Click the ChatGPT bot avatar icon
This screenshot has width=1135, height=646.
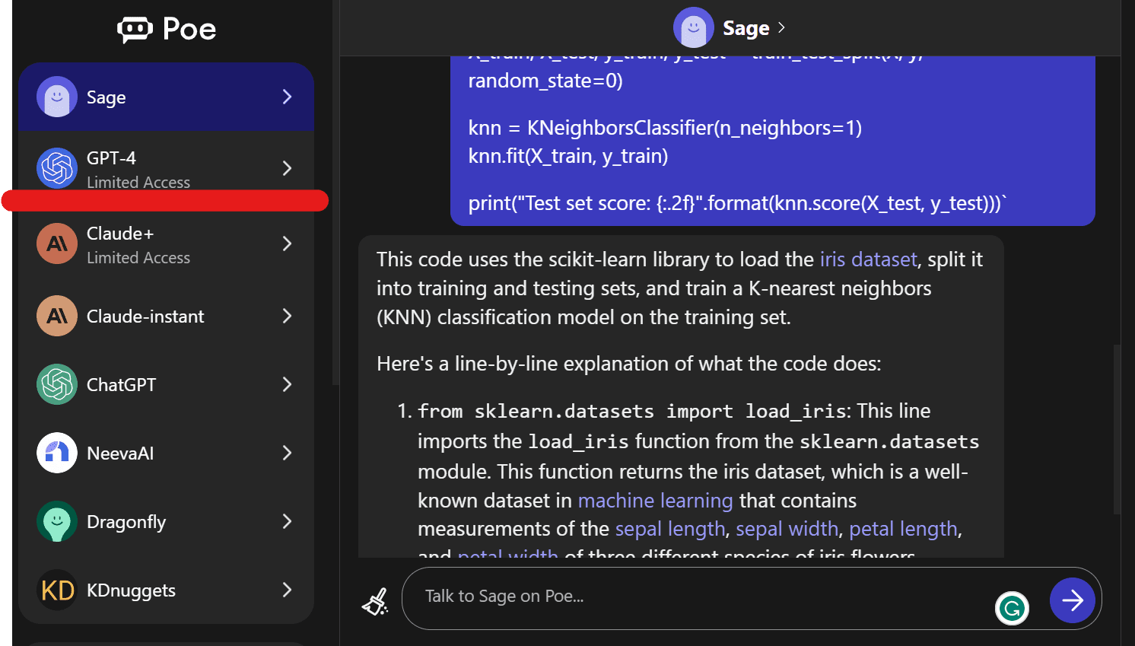click(x=57, y=384)
